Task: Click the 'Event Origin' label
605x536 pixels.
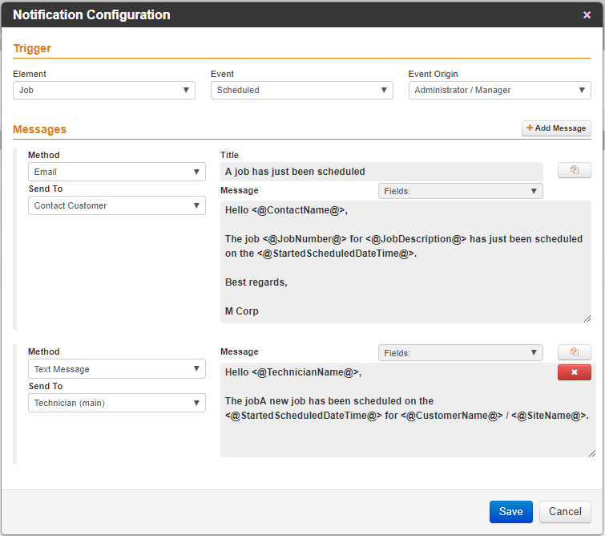Action: [433, 74]
